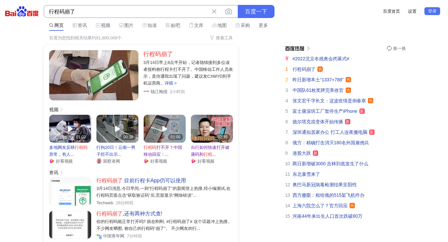448x242 pixels.
Task: Open 百度首页 link
Action: tap(392, 11)
